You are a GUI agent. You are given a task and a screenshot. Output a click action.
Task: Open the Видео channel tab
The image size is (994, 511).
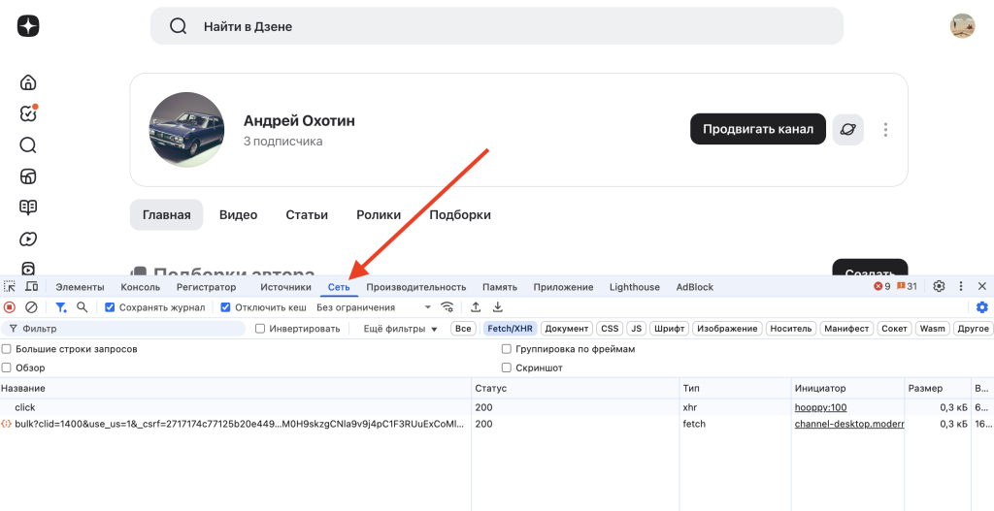238,215
